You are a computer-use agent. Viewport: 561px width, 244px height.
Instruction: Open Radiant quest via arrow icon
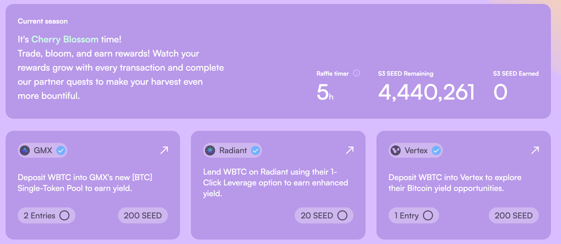tap(350, 150)
